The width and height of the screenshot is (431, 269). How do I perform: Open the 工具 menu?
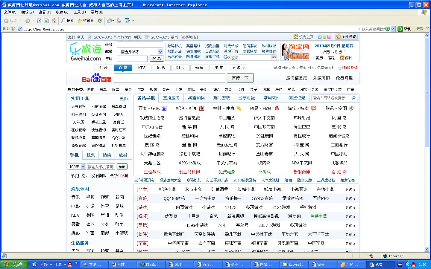(x=79, y=12)
